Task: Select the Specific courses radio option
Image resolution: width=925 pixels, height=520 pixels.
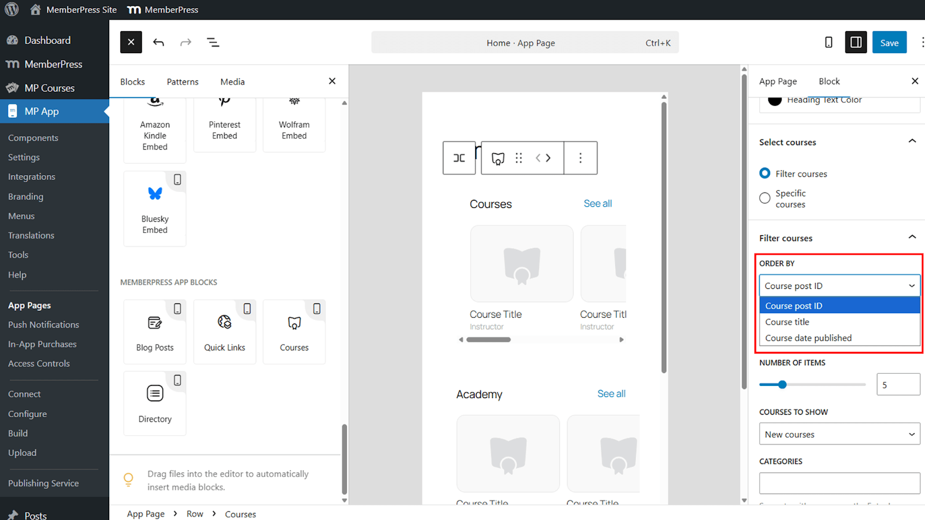Action: (x=765, y=198)
